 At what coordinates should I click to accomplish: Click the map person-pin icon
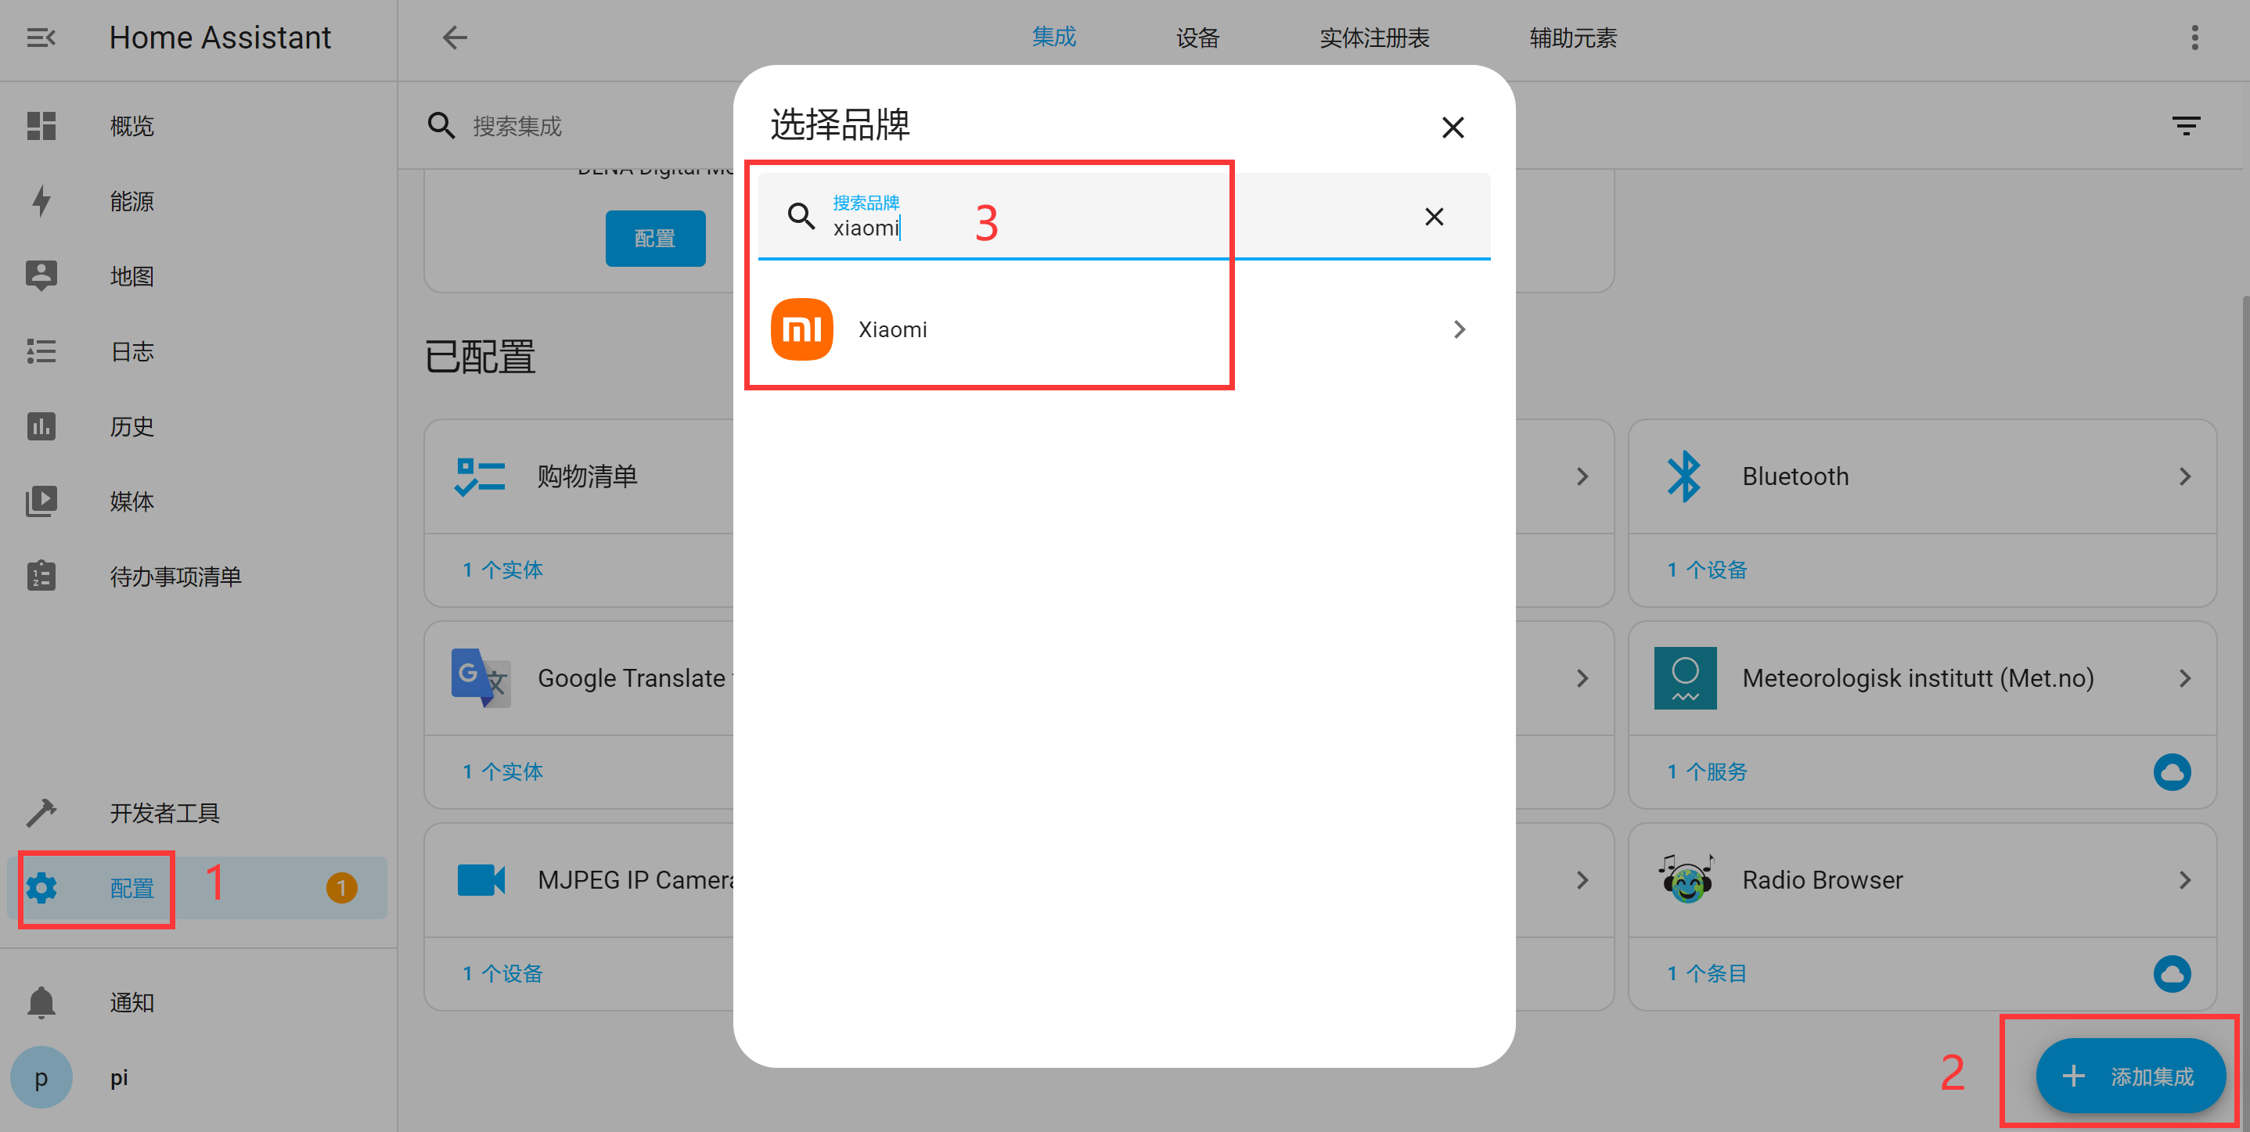pos(41,276)
